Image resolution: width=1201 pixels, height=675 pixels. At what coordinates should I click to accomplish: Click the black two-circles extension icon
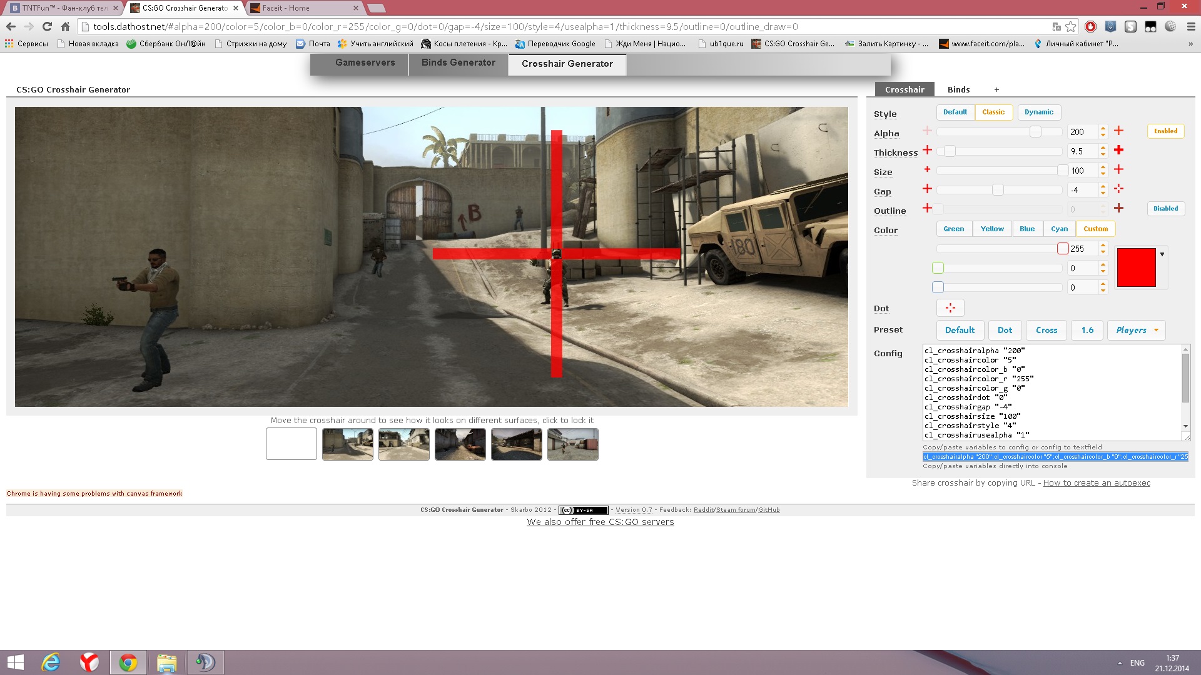(x=1150, y=27)
